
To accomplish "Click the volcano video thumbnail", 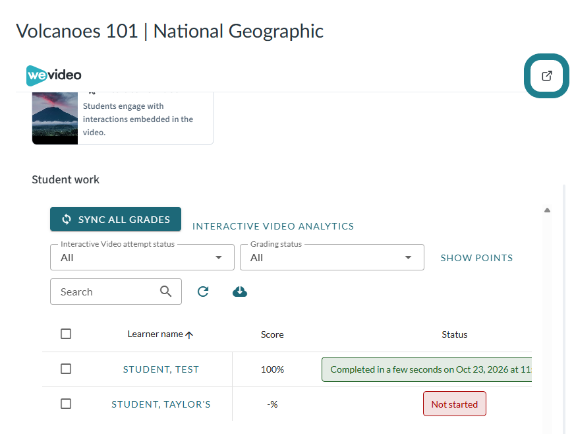I will (x=55, y=118).
